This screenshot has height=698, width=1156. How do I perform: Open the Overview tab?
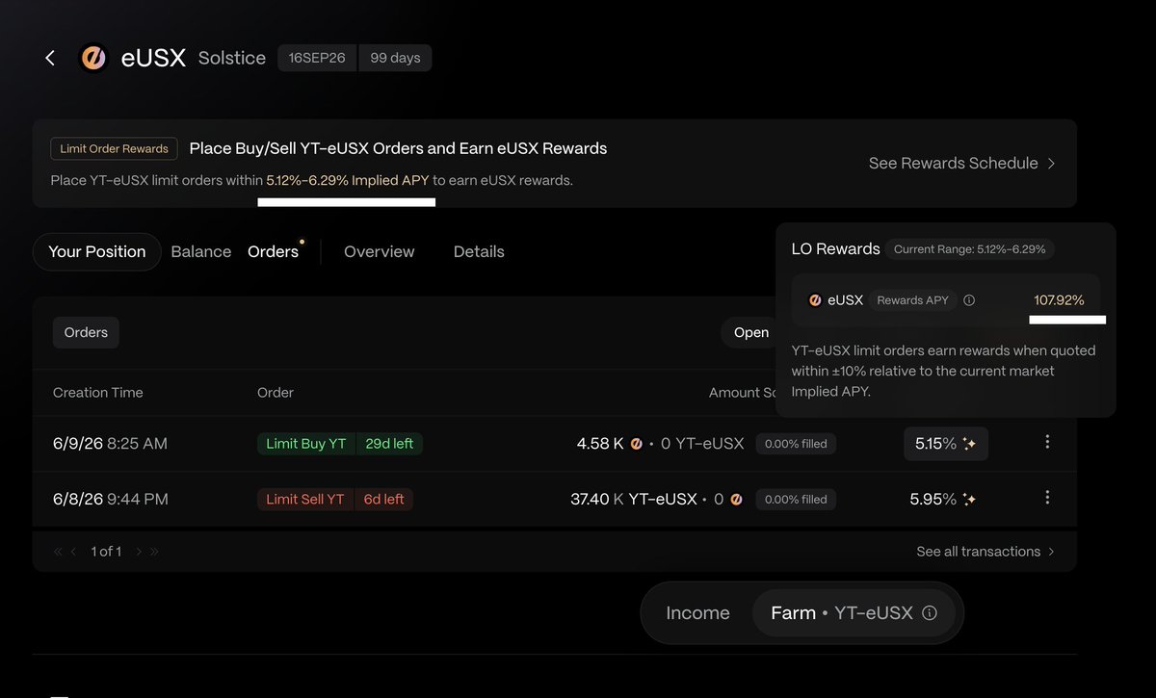click(x=380, y=251)
